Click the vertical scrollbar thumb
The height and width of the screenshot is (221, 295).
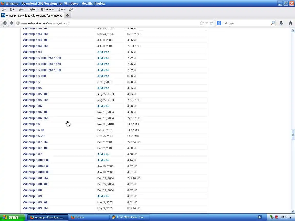(x=293, y=135)
